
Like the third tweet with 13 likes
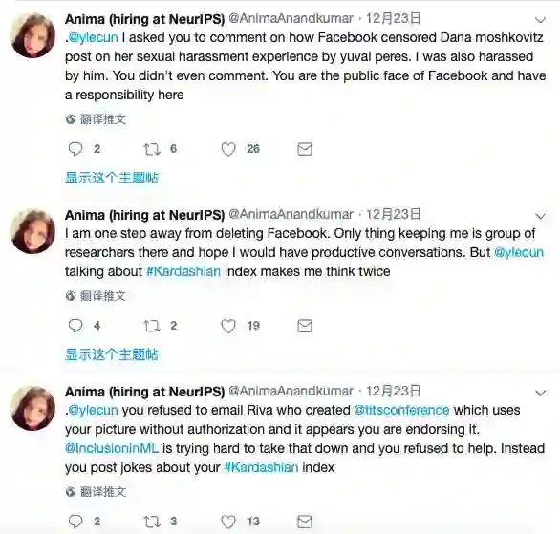[228, 522]
